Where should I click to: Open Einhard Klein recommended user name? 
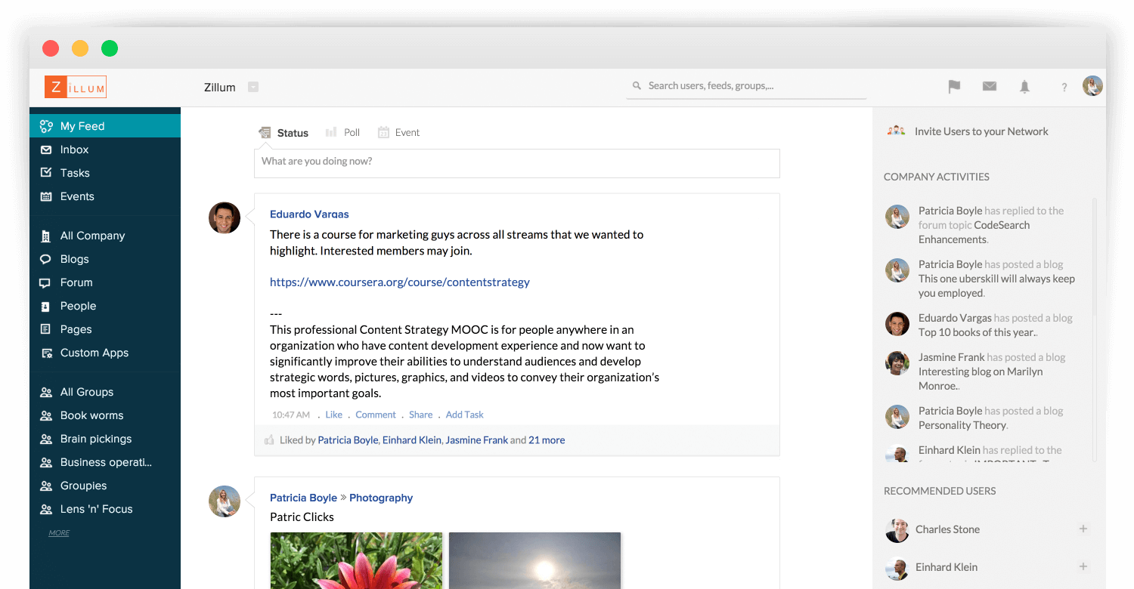pos(947,567)
